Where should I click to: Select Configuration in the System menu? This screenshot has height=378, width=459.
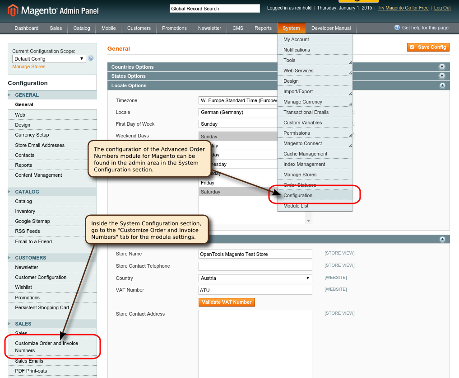[x=298, y=195]
